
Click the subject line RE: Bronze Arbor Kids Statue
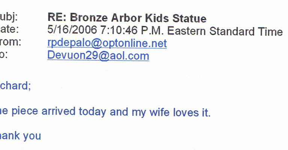[x=127, y=18]
